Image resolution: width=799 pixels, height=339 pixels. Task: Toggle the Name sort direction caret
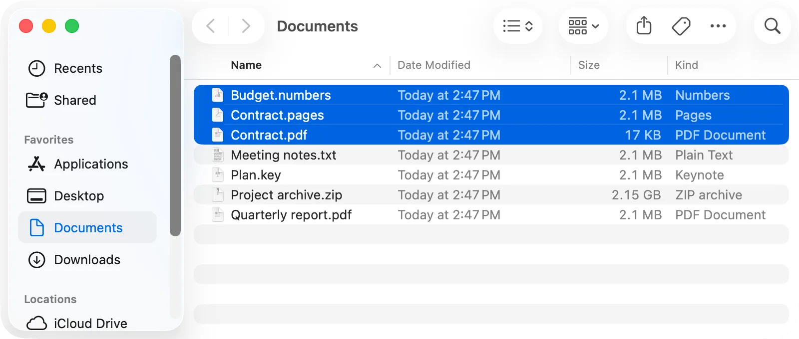coord(377,66)
